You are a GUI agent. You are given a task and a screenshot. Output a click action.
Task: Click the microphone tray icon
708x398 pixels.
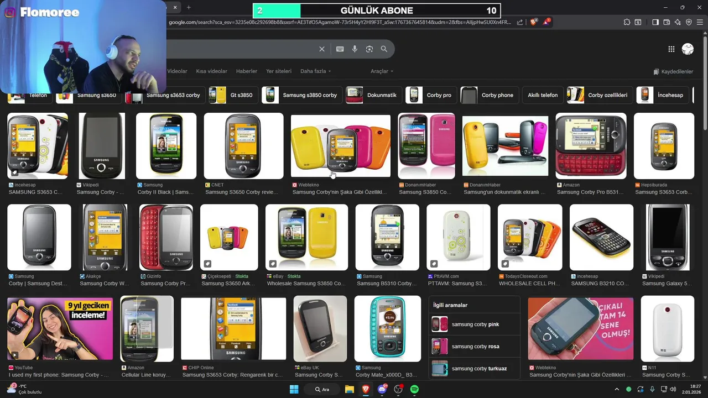(652, 389)
